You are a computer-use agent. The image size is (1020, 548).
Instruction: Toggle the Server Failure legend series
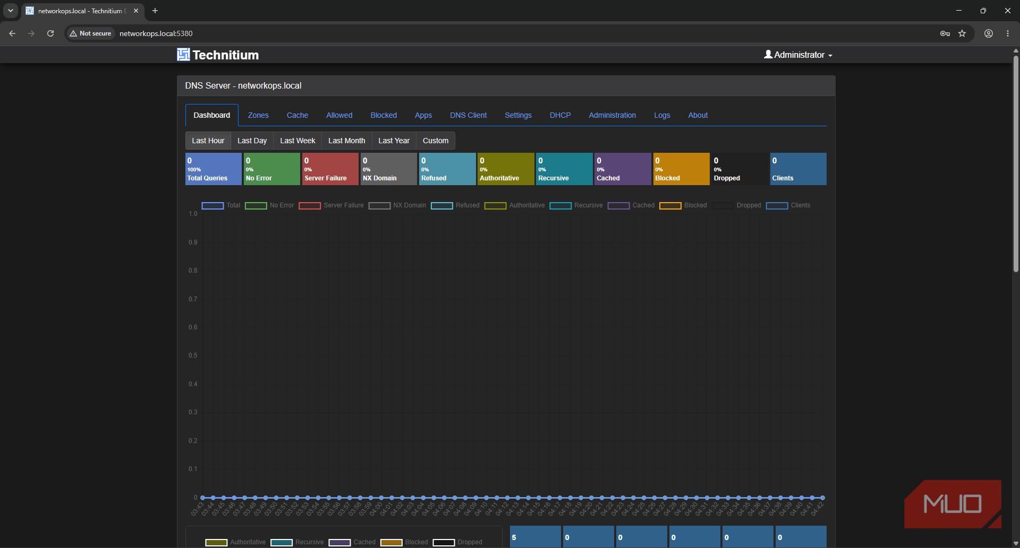point(331,205)
